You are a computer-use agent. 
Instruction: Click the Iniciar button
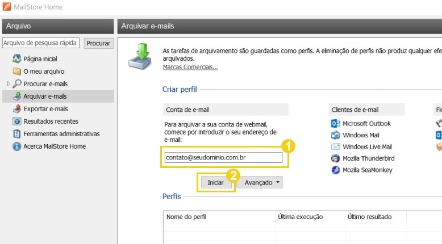click(216, 182)
